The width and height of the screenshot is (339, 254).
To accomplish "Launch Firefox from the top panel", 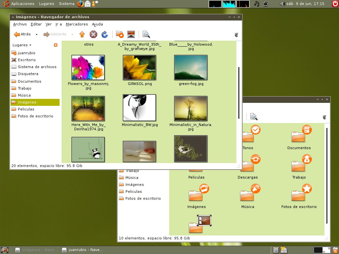I will pos(80,4).
